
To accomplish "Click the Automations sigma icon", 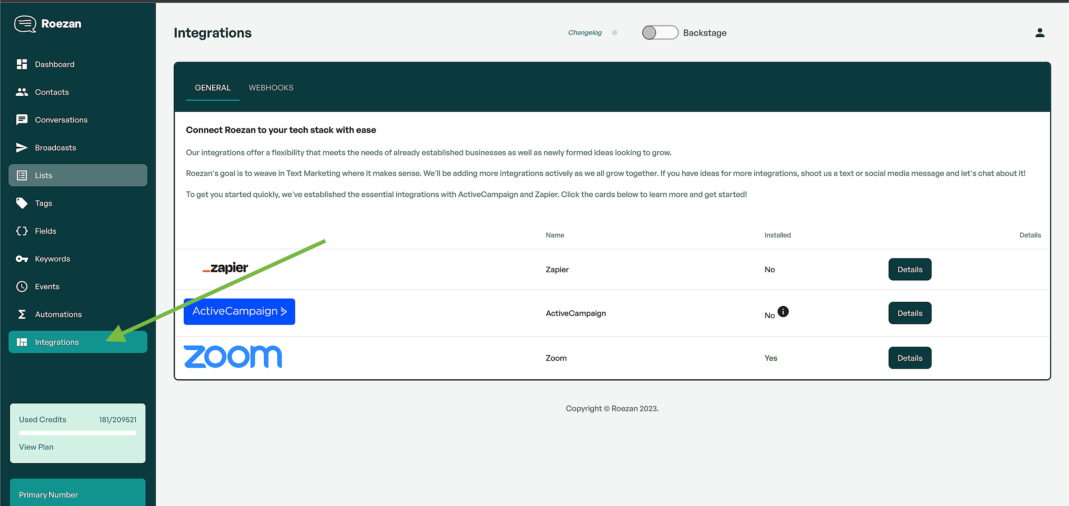I will click(x=22, y=314).
